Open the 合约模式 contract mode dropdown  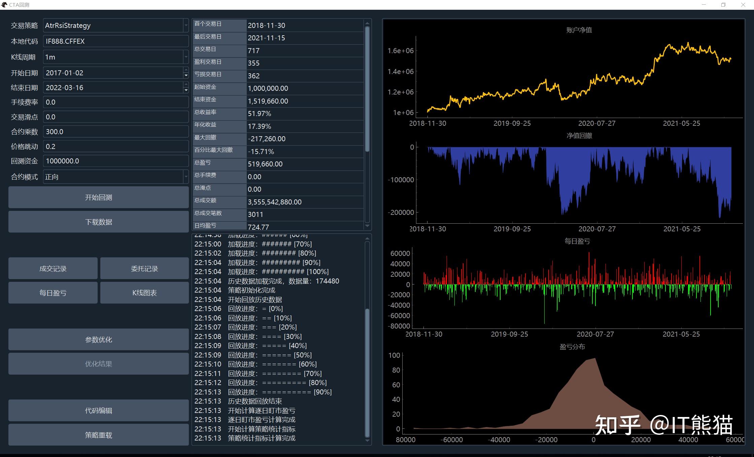tap(186, 177)
